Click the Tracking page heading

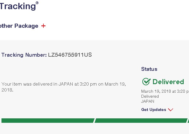[17, 6]
